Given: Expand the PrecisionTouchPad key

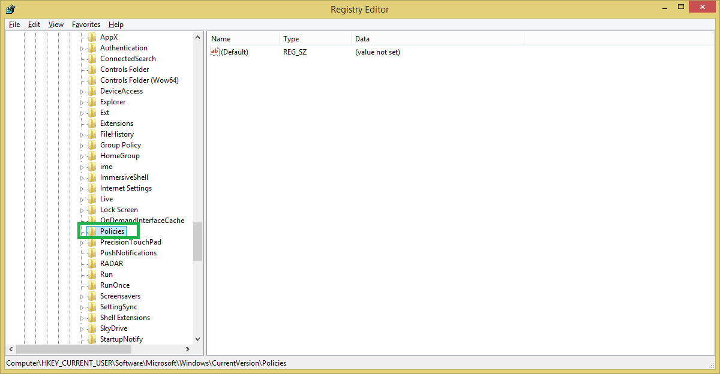Looking at the screenshot, I should (x=82, y=243).
